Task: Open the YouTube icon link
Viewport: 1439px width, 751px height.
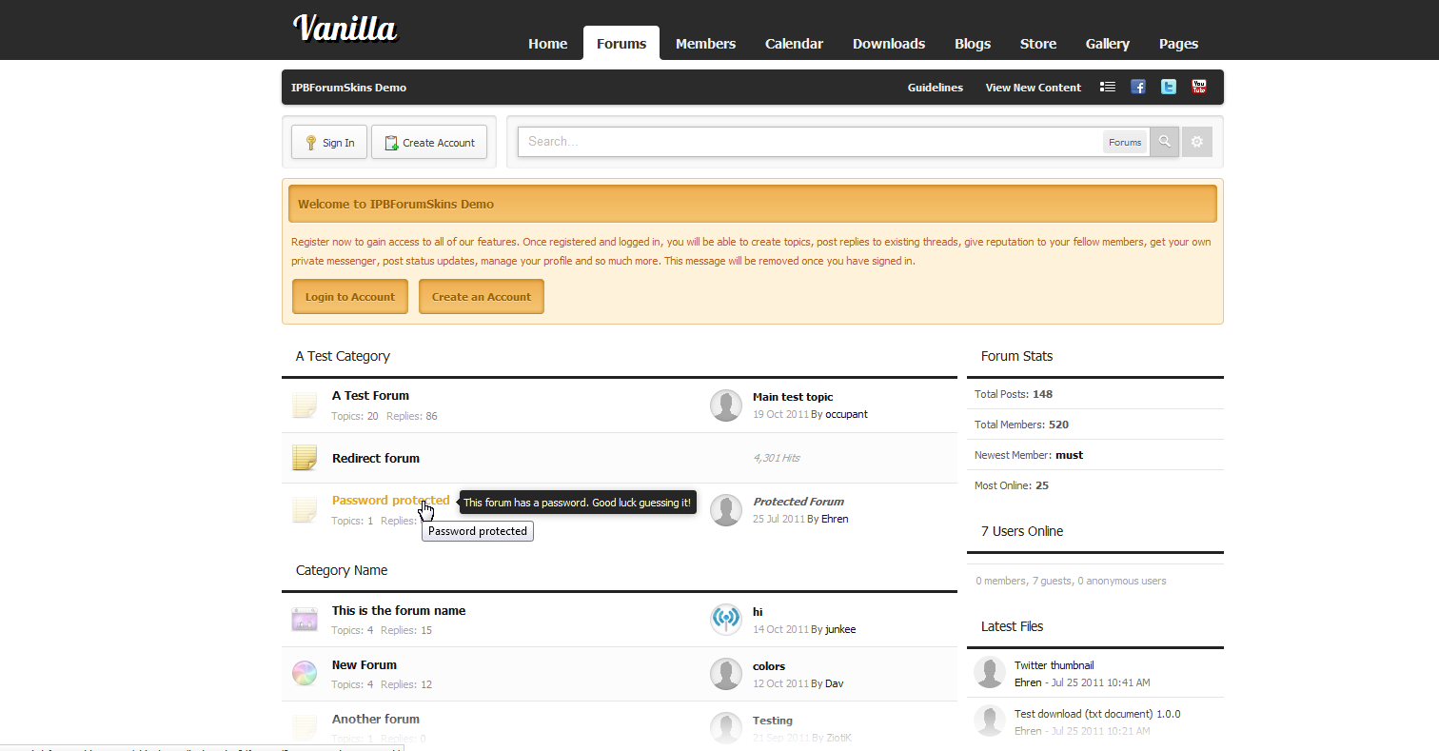Action: (x=1199, y=87)
